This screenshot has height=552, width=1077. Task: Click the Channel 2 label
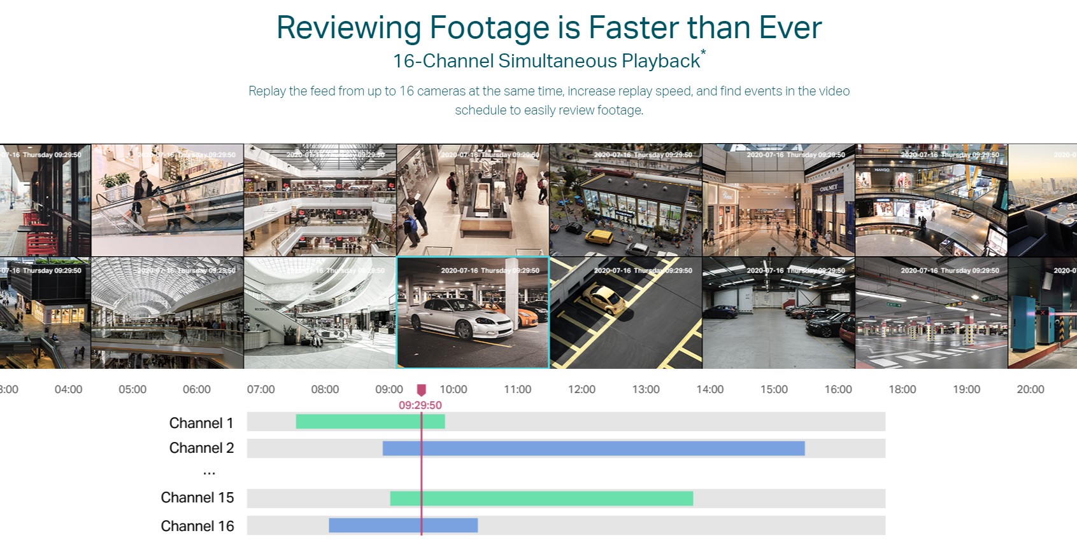tap(201, 448)
